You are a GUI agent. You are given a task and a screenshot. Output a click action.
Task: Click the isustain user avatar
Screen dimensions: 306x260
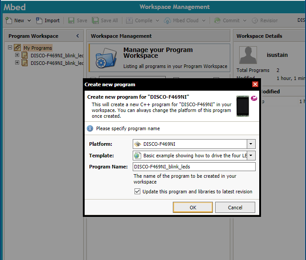tap(248, 55)
